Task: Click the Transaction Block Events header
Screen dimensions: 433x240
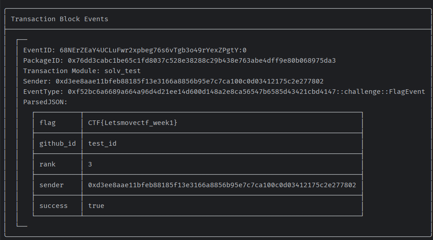Action: point(60,19)
